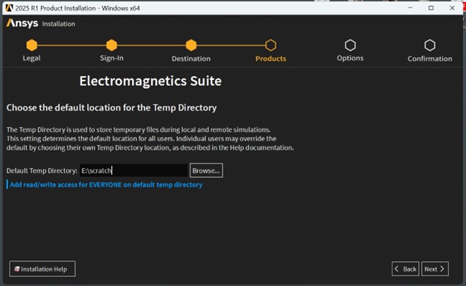Click the Products step label
466x286 pixels.
pos(271,58)
